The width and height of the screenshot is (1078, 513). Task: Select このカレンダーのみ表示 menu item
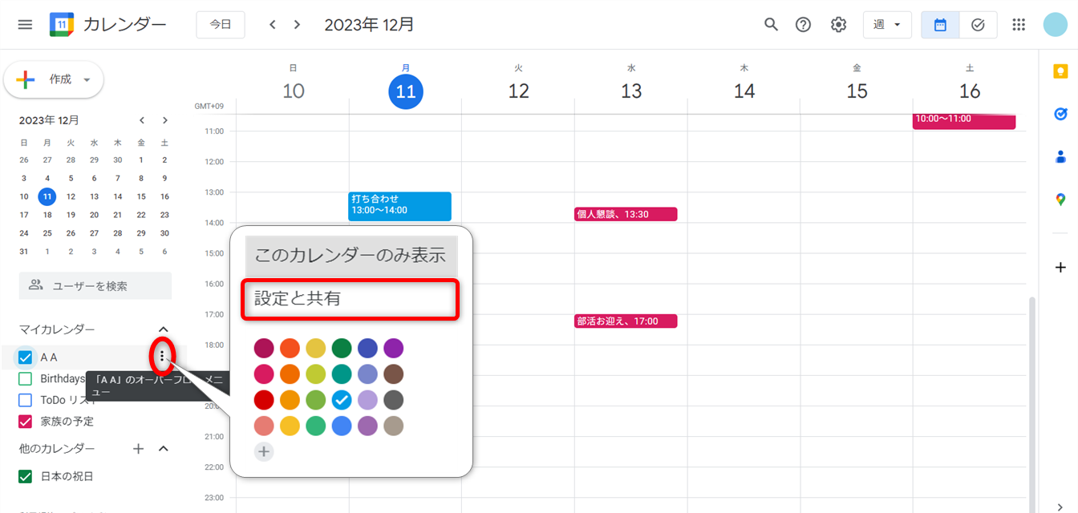click(x=351, y=256)
